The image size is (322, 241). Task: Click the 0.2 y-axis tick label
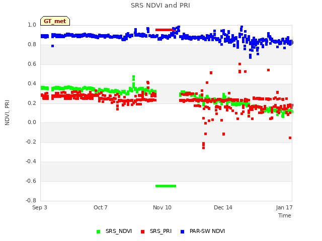tap(32, 103)
